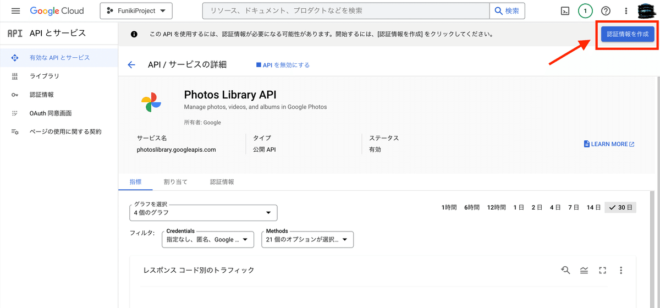
Task: Click the レスポンス コード別のトラフィック chart title
Action: (x=199, y=270)
